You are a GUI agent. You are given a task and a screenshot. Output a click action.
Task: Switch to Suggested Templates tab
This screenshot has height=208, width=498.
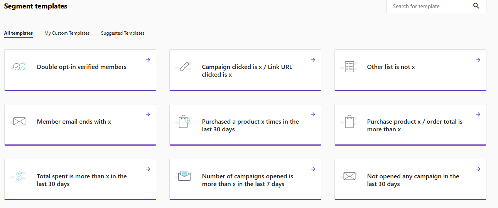click(123, 33)
